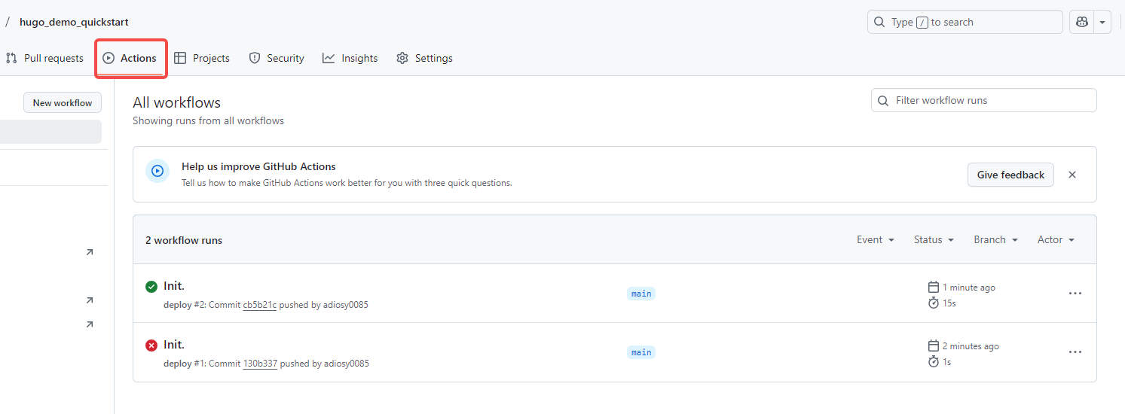Click the top external-link arrow in the sidebar
The width and height of the screenshot is (1125, 414).
click(90, 252)
